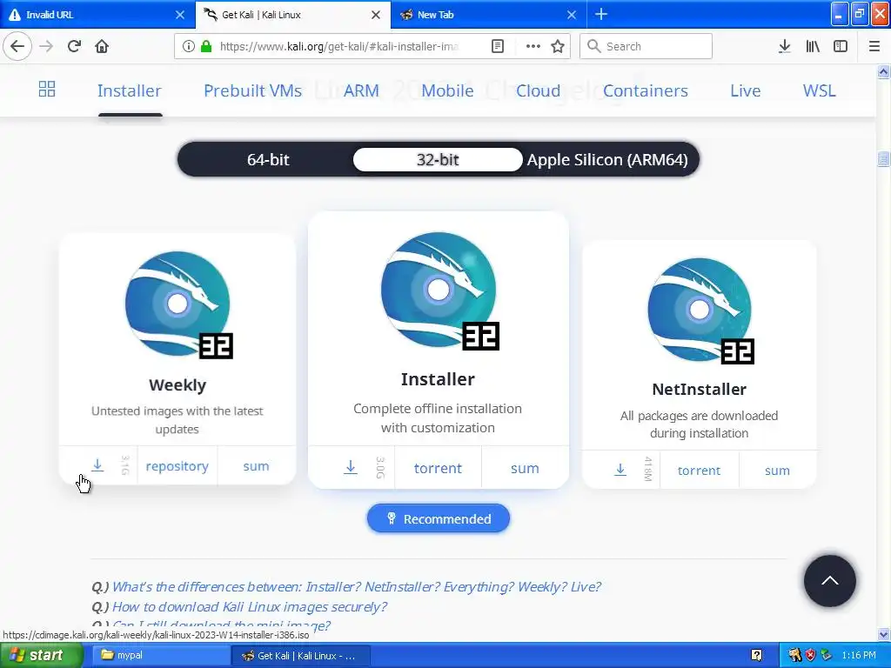Screen dimensions: 891x668
Task: Click the NetInstaller torrent link
Action: [699, 471]
